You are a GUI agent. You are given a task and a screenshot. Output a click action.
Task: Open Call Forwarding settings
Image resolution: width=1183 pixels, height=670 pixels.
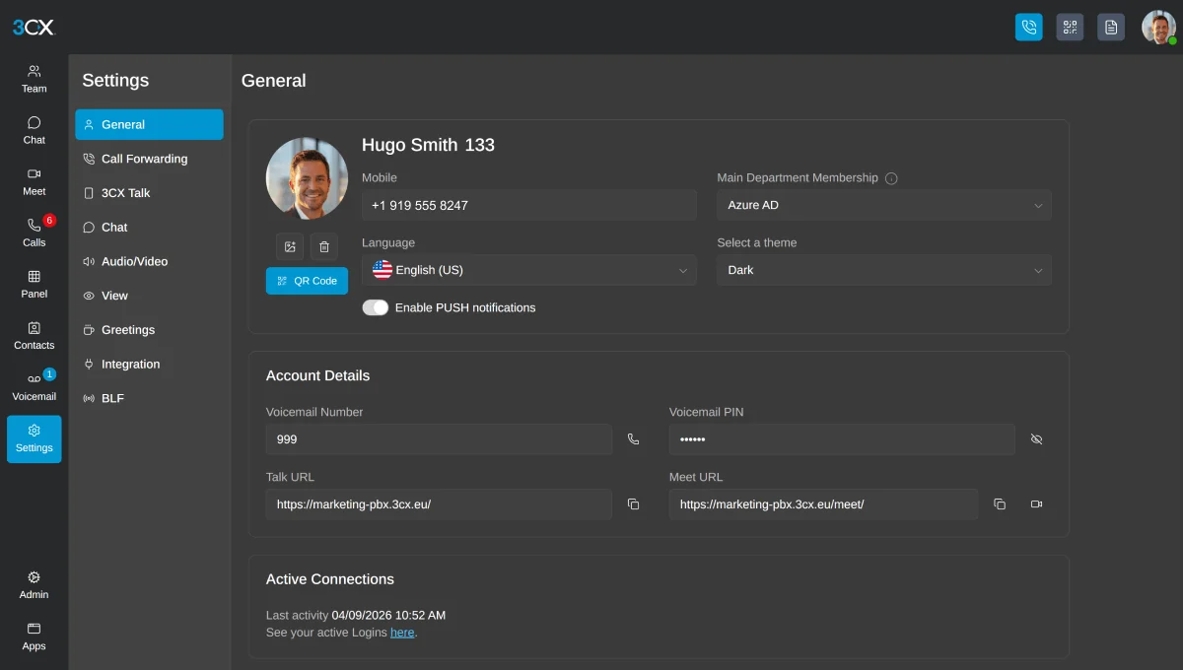coord(149,159)
